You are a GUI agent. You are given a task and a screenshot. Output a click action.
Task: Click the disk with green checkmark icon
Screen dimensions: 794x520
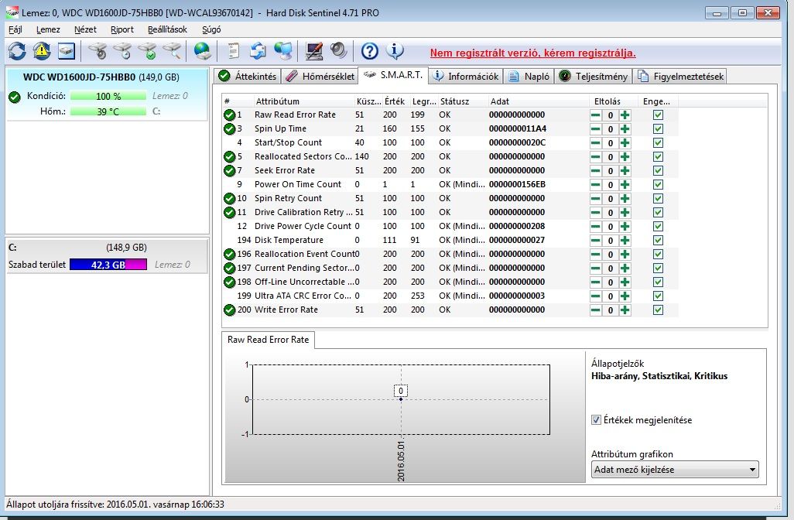[147, 50]
